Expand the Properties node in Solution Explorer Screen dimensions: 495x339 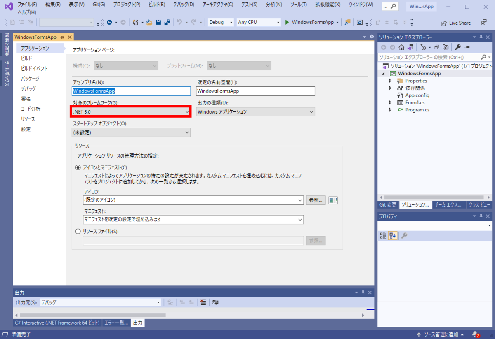coord(390,81)
